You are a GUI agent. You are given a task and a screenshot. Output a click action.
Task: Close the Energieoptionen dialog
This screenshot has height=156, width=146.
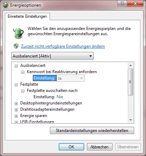click(x=135, y=3)
